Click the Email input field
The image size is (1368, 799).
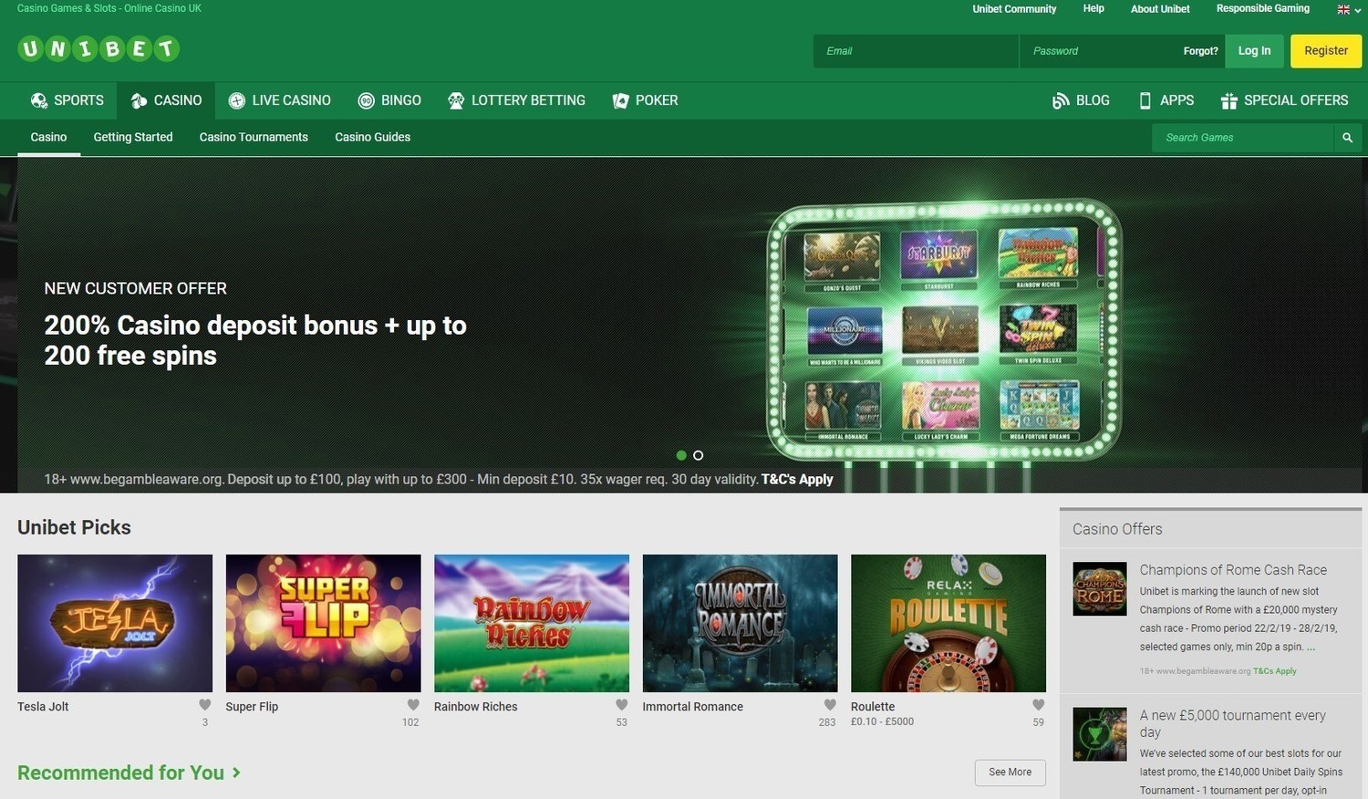click(916, 51)
